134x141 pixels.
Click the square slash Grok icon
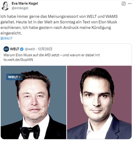[124, 4]
